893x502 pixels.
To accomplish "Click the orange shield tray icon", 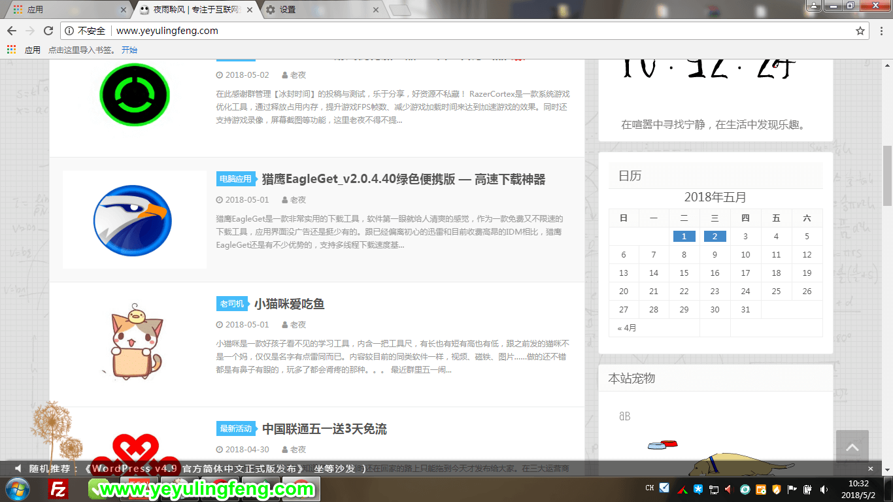I will point(777,489).
